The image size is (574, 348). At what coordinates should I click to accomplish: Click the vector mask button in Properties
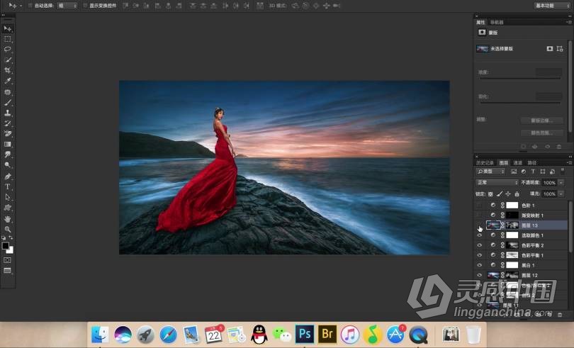[x=560, y=49]
